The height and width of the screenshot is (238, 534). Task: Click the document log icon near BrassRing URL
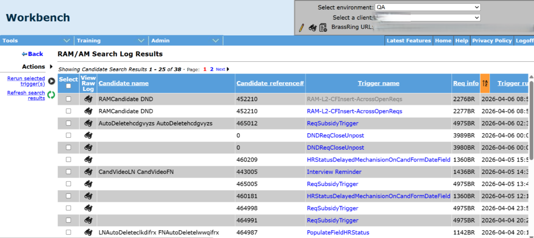pos(323,28)
